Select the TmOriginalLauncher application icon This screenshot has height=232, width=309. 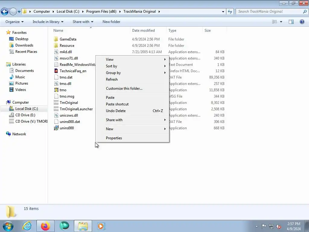(56, 109)
